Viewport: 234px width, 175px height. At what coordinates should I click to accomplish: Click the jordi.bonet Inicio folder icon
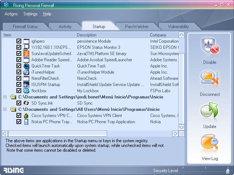click(13, 97)
